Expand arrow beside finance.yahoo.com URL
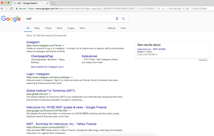The image size is (214, 136). point(68,127)
